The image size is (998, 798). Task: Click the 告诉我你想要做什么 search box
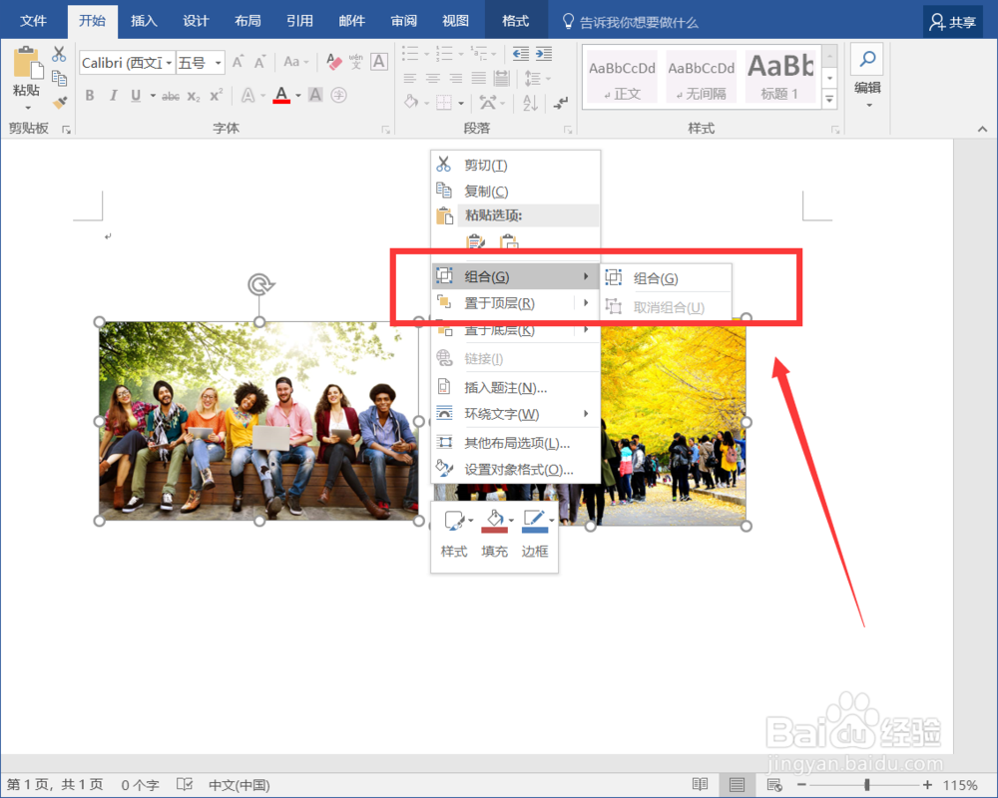630,22
